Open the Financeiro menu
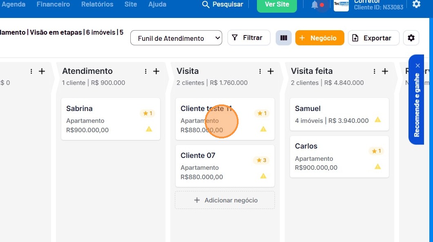This screenshot has width=433, height=242. click(x=53, y=4)
